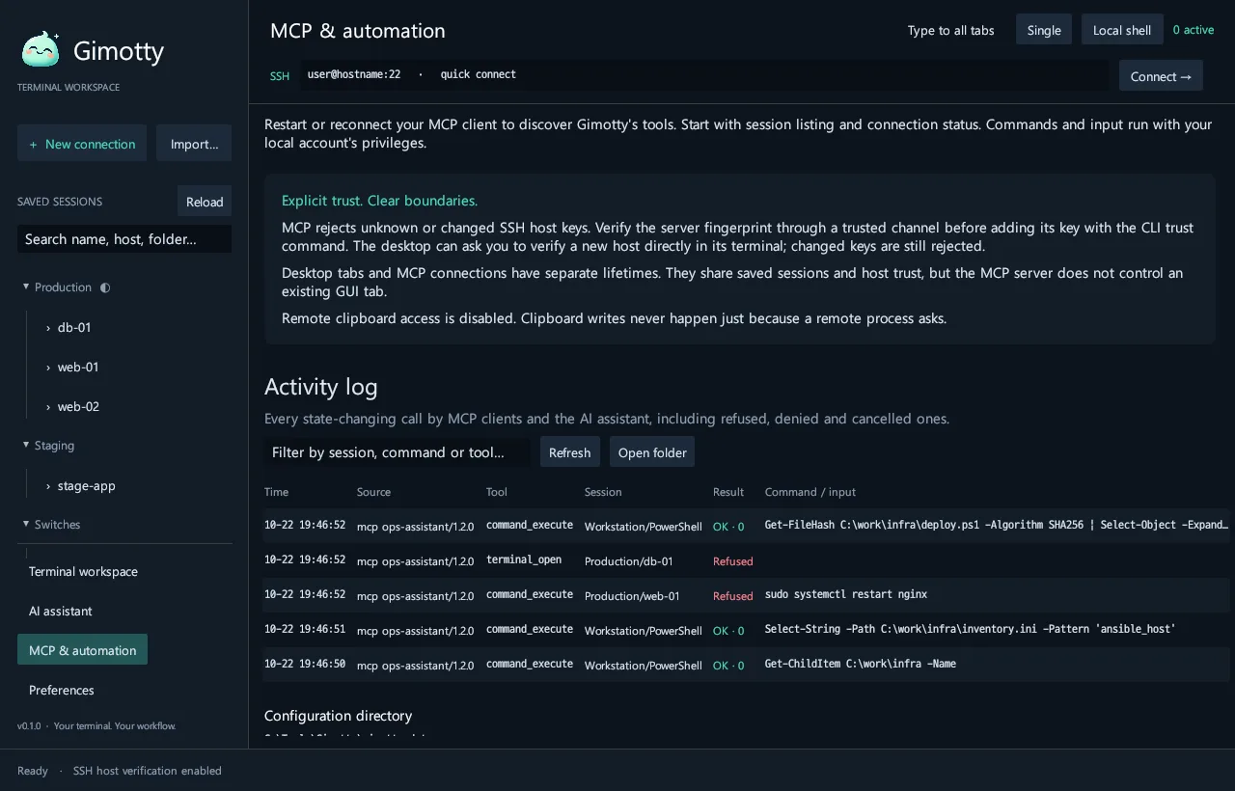Click Refused in the Production/db-01 row
Image resolution: width=1235 pixels, height=791 pixels.
point(733,561)
